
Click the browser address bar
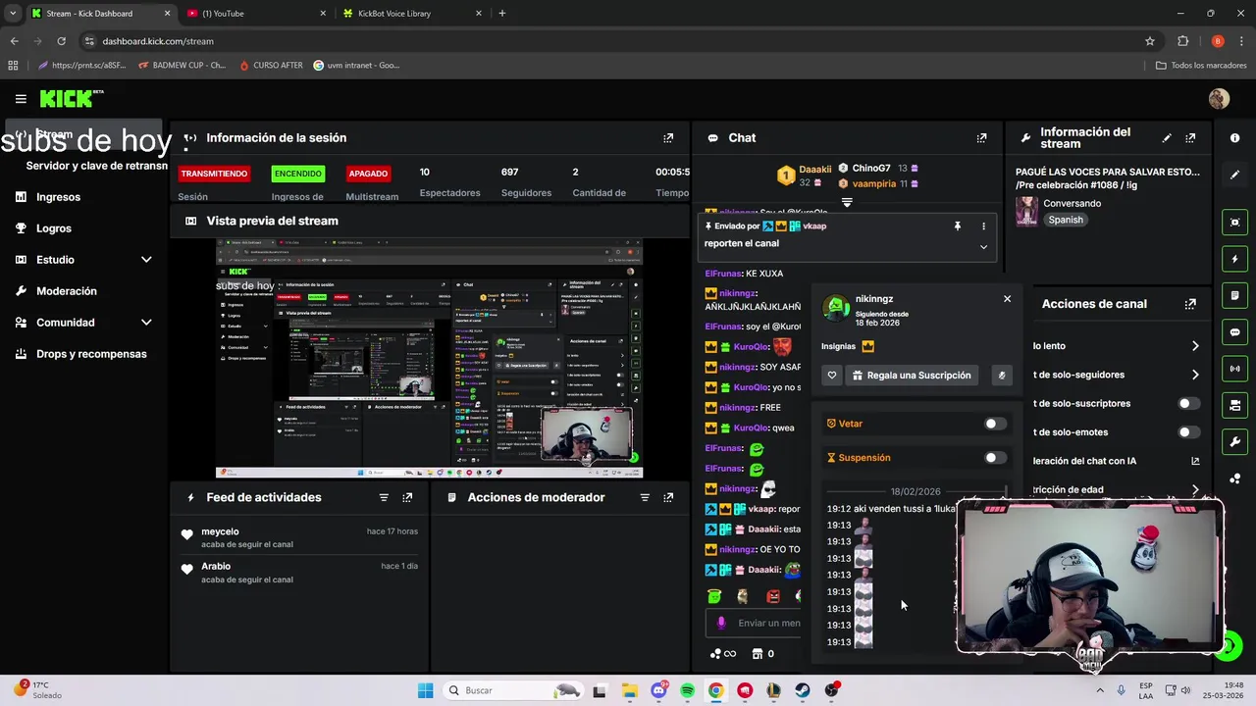coord(608,41)
